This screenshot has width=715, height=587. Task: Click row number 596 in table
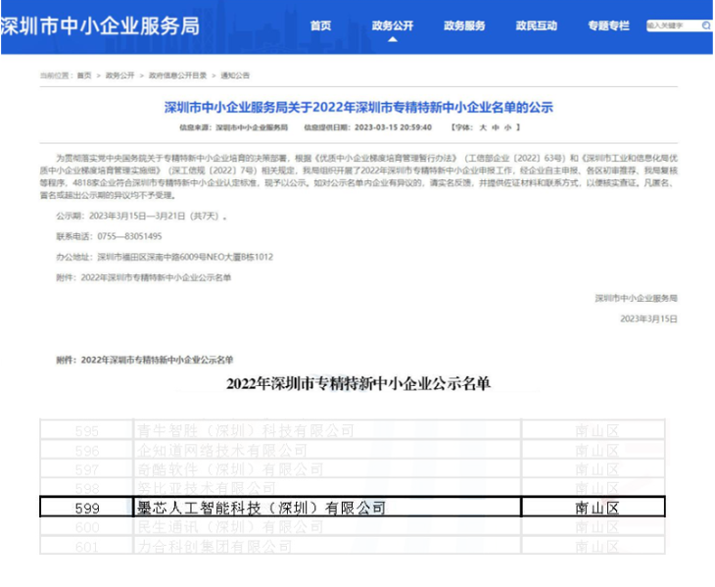(86, 451)
